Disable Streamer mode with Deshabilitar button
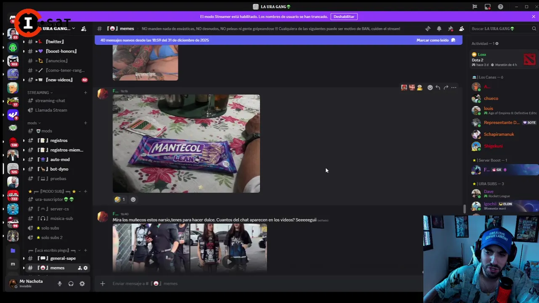Image resolution: width=539 pixels, height=303 pixels. 344,16
